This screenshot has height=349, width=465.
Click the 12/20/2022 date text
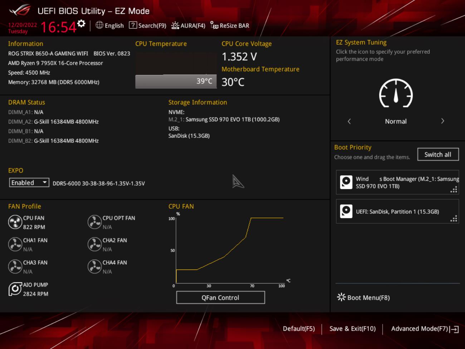tap(23, 25)
